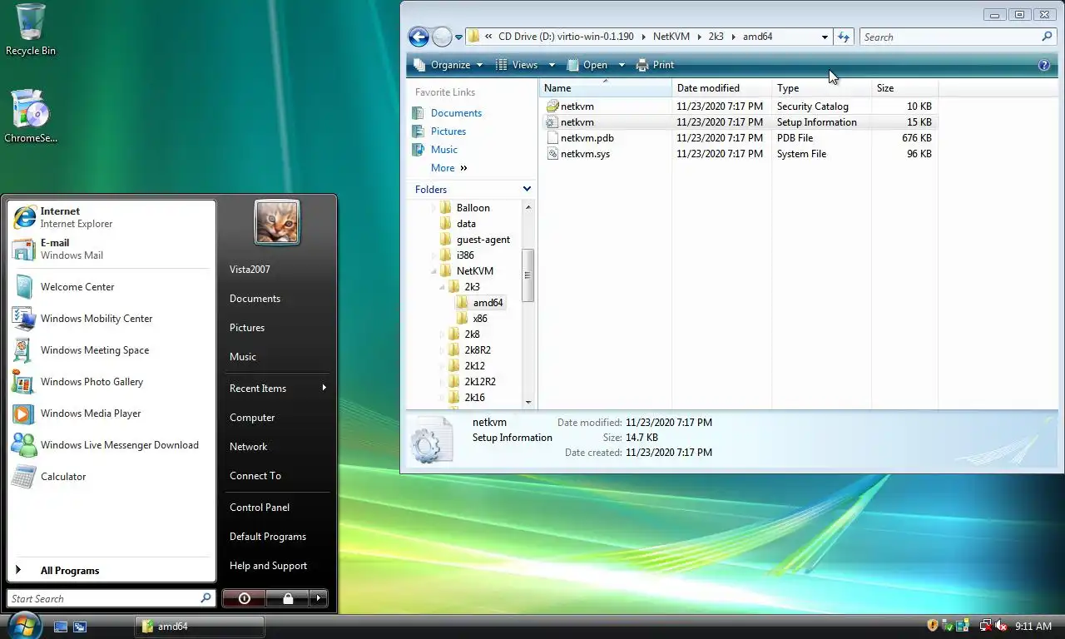The width and height of the screenshot is (1065, 639).
Task: Click Print in Explorer toolbar
Action: [x=655, y=65]
